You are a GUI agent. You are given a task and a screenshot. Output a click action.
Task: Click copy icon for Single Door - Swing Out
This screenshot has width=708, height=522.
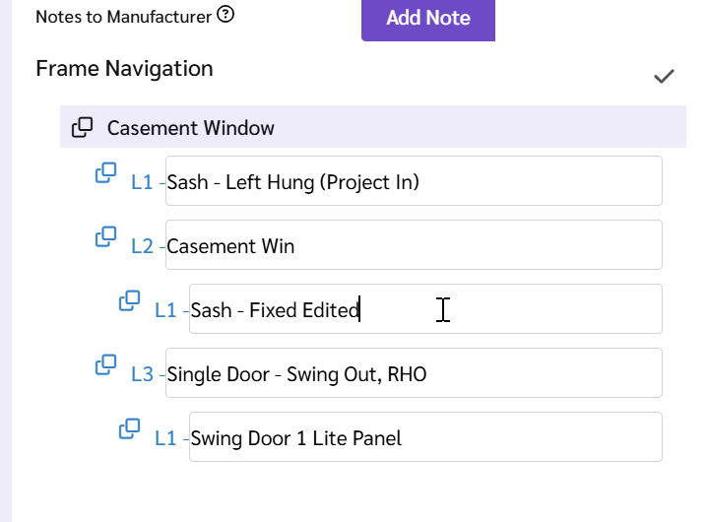coord(105,364)
